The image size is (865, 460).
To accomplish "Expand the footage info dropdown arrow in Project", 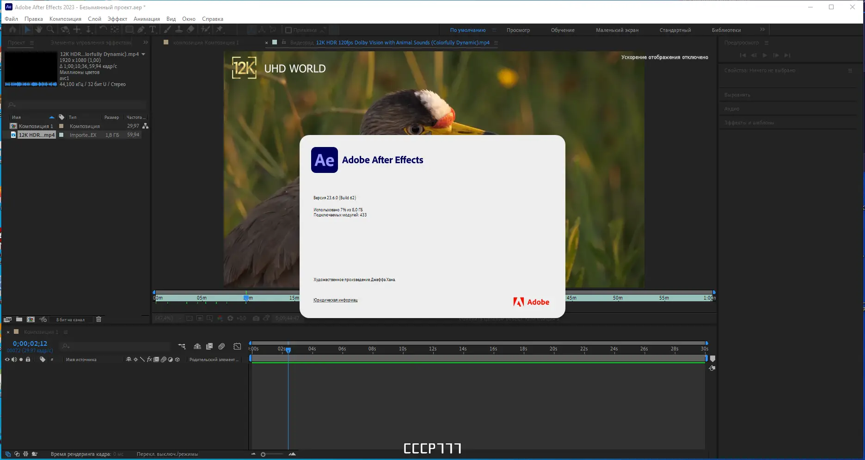I will [143, 54].
